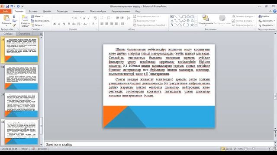The height and width of the screenshot is (155, 277).
Task: Click the spell check icon in status bar
Action: [33, 149]
